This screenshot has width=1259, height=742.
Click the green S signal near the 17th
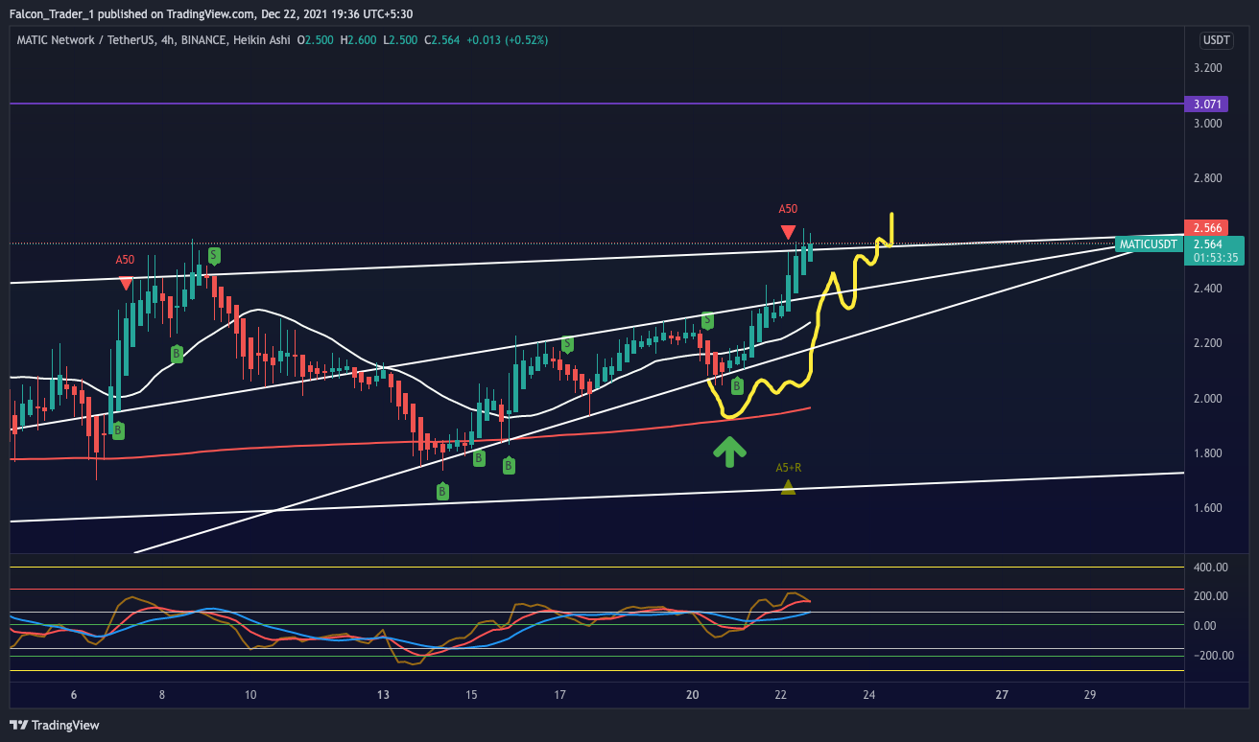coord(567,343)
